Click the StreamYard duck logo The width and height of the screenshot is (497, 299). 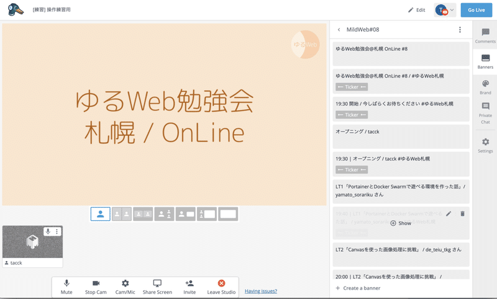[x=16, y=9]
